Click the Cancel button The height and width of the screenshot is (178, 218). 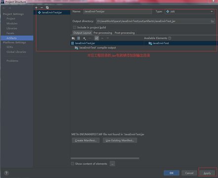click(x=189, y=173)
